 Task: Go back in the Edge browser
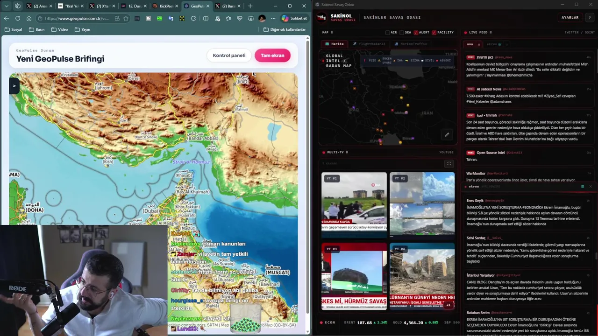(6, 18)
